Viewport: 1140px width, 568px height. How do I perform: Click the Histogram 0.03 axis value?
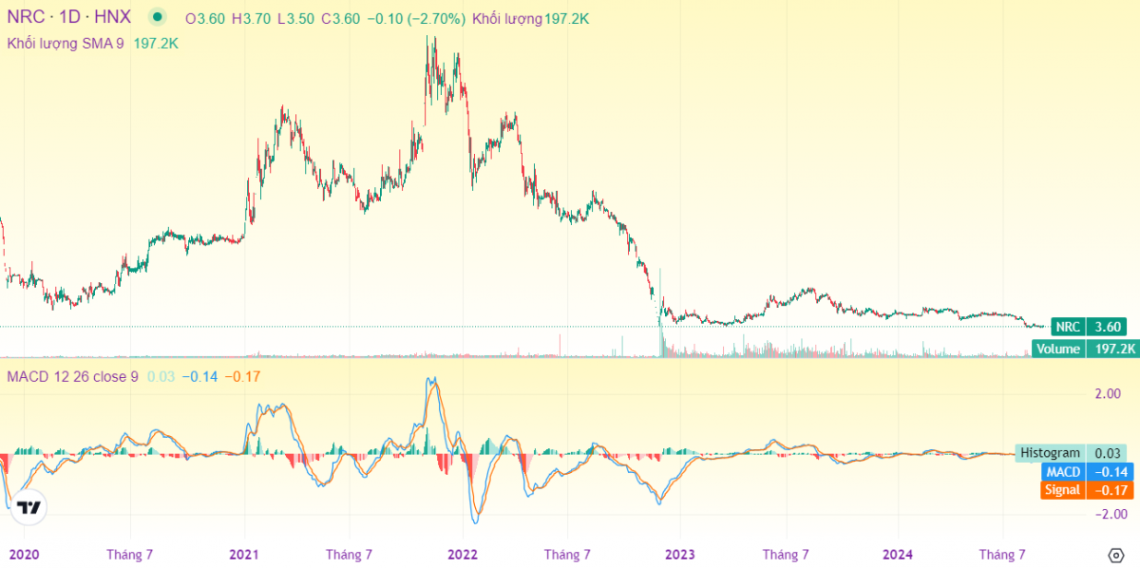pyautogui.click(x=1108, y=453)
